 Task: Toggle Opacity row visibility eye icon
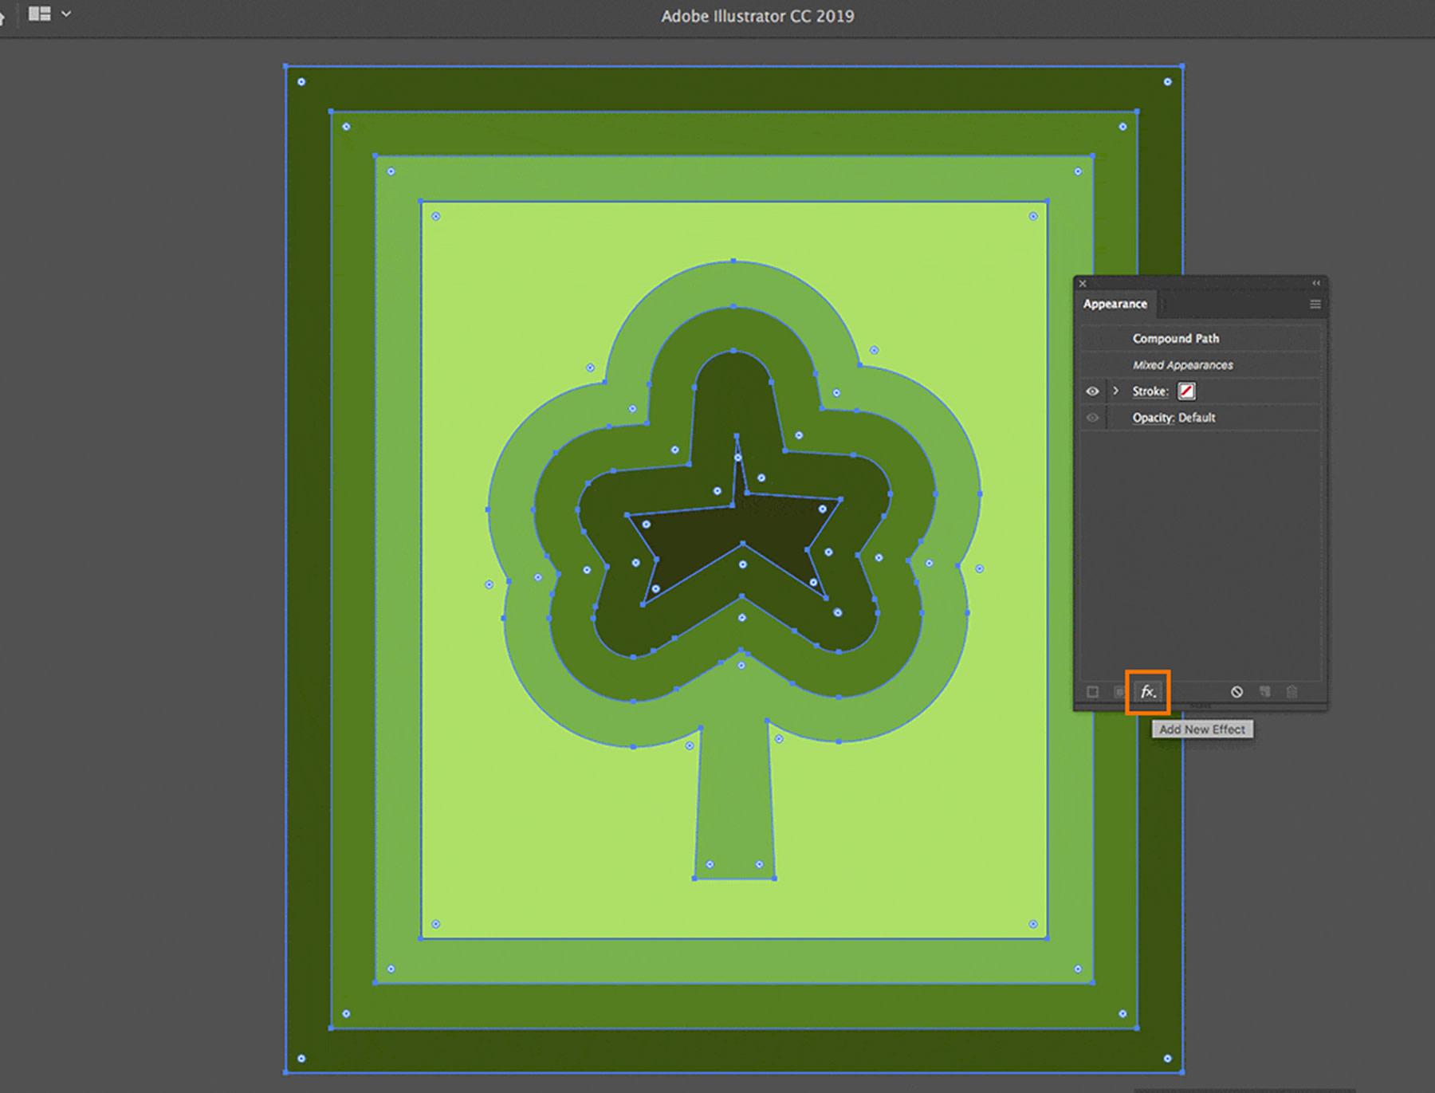[1093, 418]
